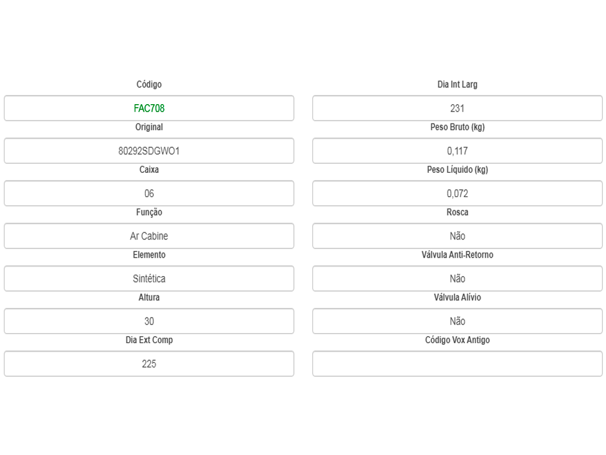The height and width of the screenshot is (455, 606).
Task: Focus the Dia Int Larg field showing 231
Action: tap(457, 108)
